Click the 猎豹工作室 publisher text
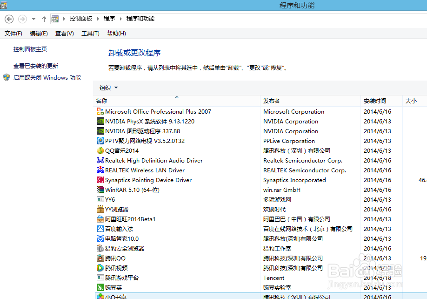Viewport: 427px width, 299px height. tap(277, 249)
